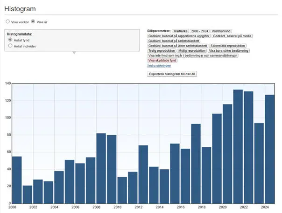
Task: Select the 'Visa år' radio button
Action: coord(33,21)
